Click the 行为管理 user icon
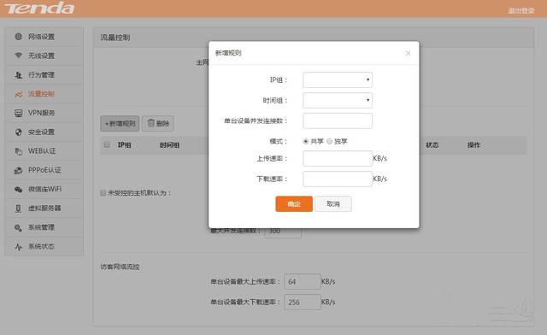Screen dimensions: 547x335 click(19, 74)
